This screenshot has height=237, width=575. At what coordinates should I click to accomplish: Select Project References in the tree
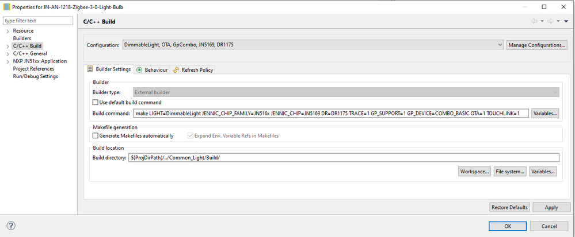click(x=33, y=69)
